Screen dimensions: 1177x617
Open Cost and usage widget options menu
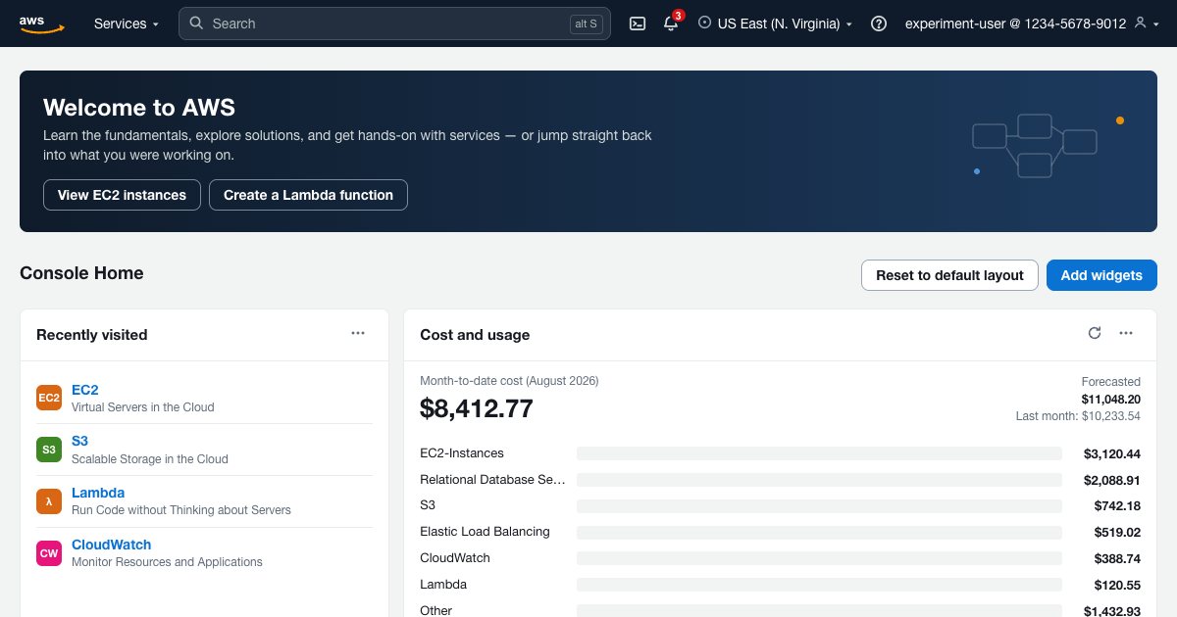pyautogui.click(x=1126, y=333)
